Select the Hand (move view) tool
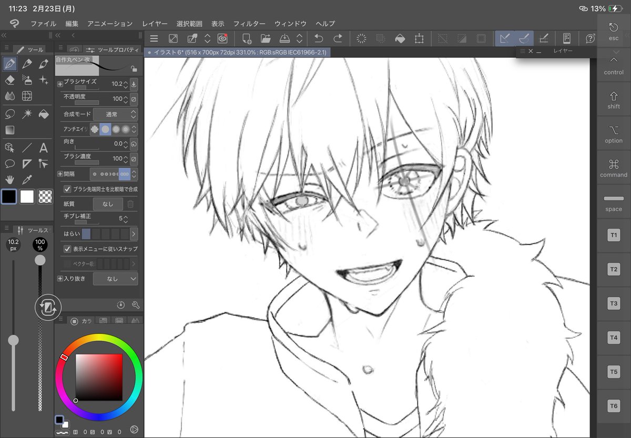Image resolution: width=631 pixels, height=438 pixels. [x=9, y=180]
